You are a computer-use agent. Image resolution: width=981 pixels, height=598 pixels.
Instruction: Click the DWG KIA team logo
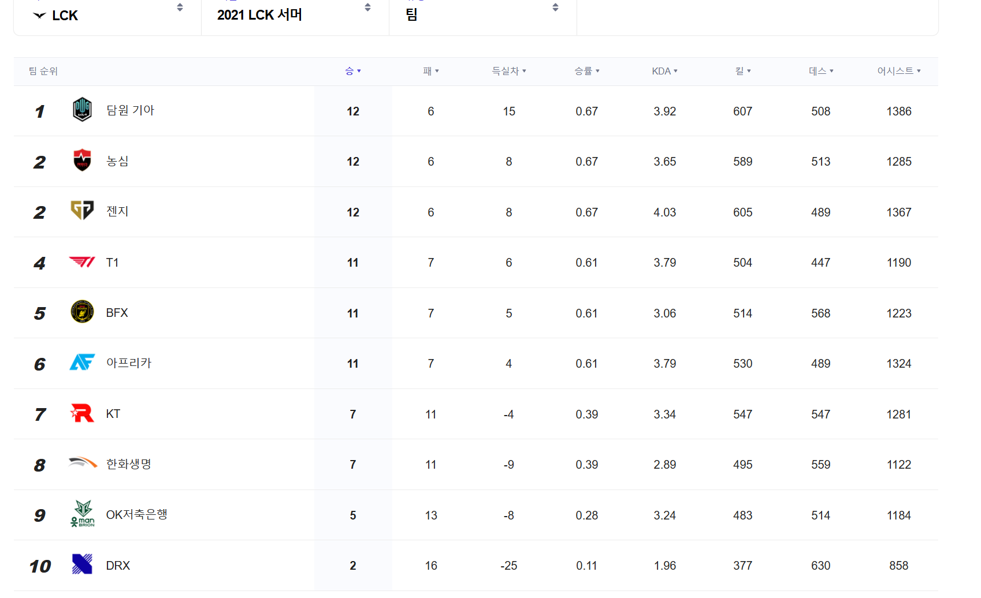point(82,109)
